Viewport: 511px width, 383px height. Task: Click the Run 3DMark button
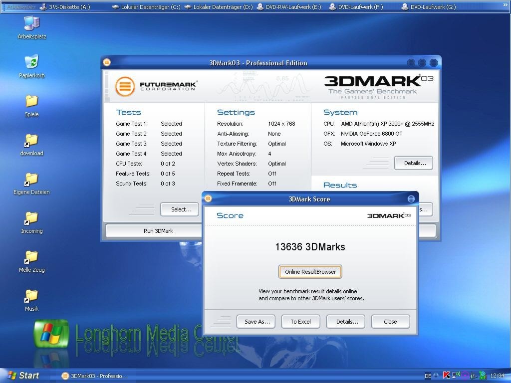click(158, 231)
